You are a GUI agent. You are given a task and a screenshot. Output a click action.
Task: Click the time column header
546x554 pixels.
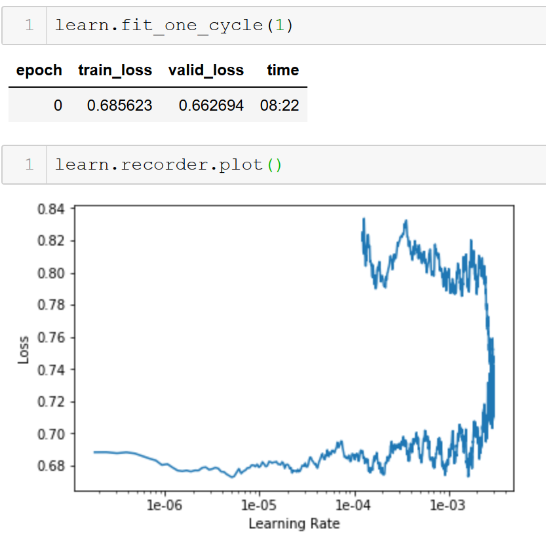click(283, 70)
